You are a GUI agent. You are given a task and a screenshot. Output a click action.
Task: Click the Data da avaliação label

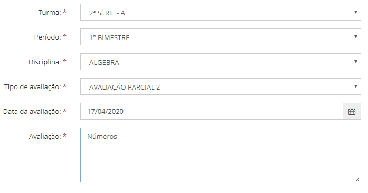coord(32,112)
